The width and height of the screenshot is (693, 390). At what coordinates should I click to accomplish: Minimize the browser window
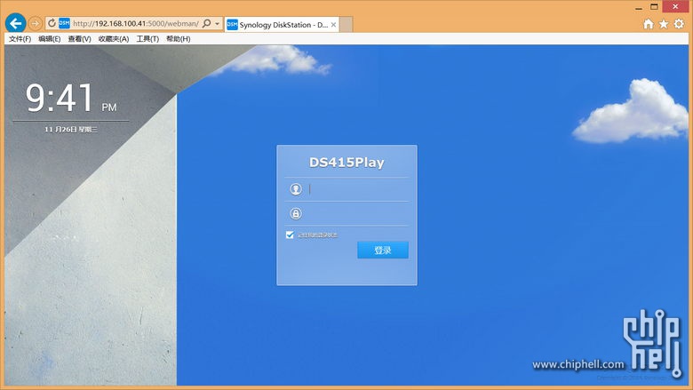coord(639,7)
